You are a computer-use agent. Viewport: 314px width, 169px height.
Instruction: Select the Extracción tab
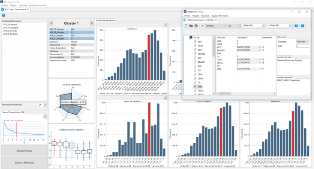(x=282, y=37)
